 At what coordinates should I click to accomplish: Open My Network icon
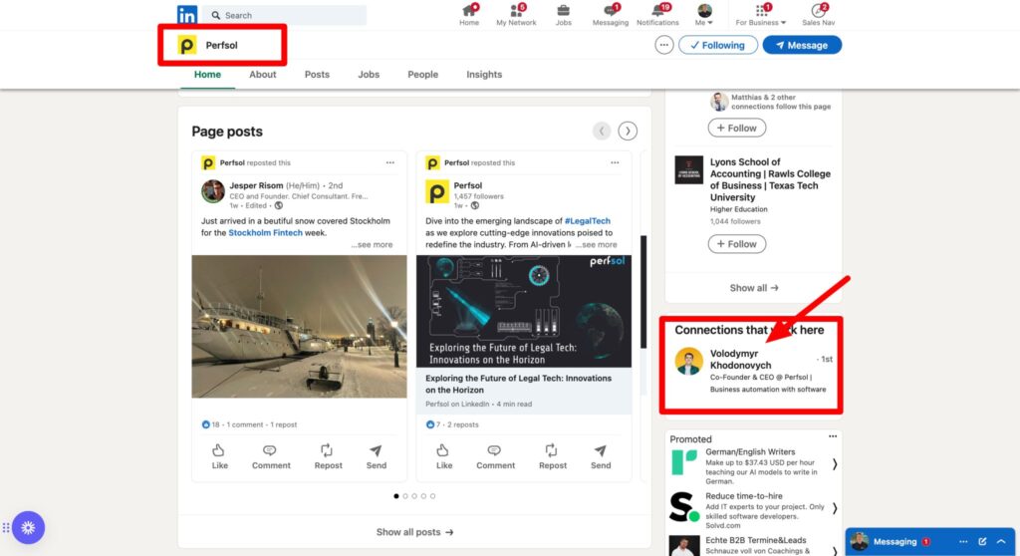pos(516,11)
